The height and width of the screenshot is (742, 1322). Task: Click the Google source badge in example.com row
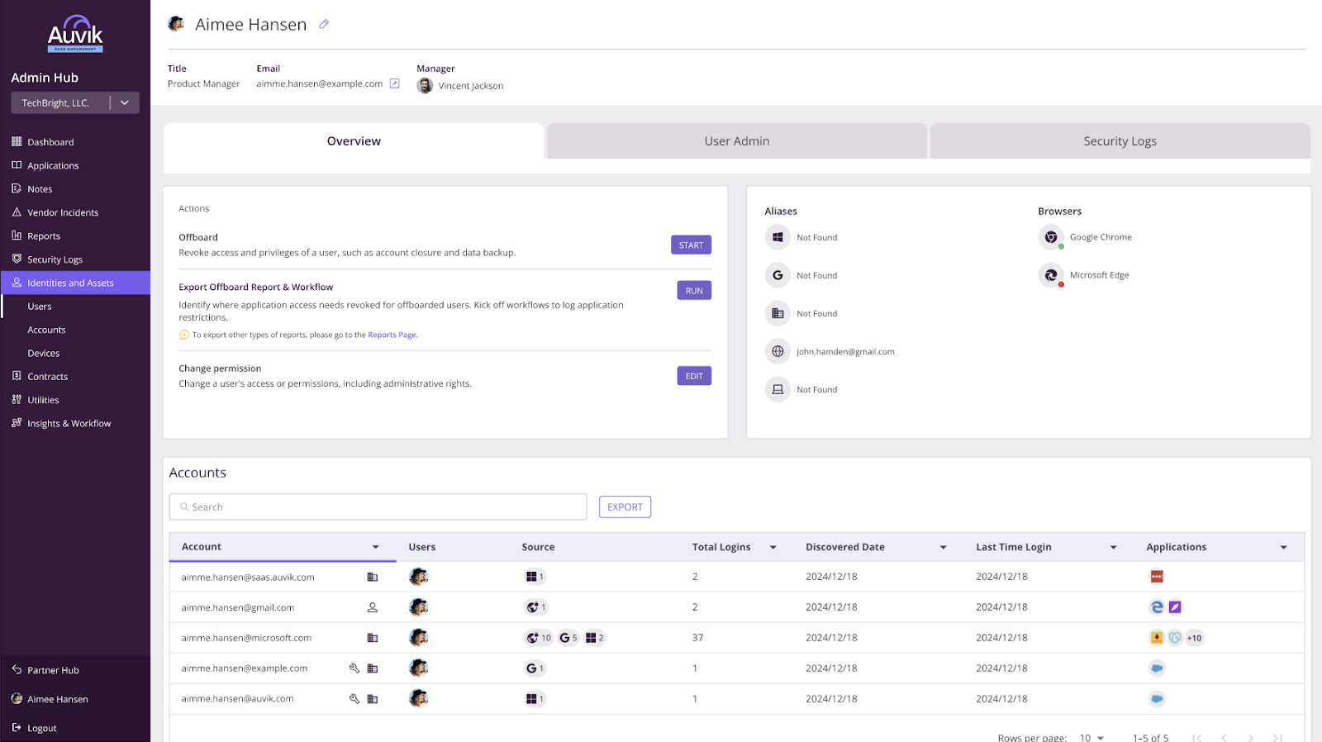coord(535,668)
